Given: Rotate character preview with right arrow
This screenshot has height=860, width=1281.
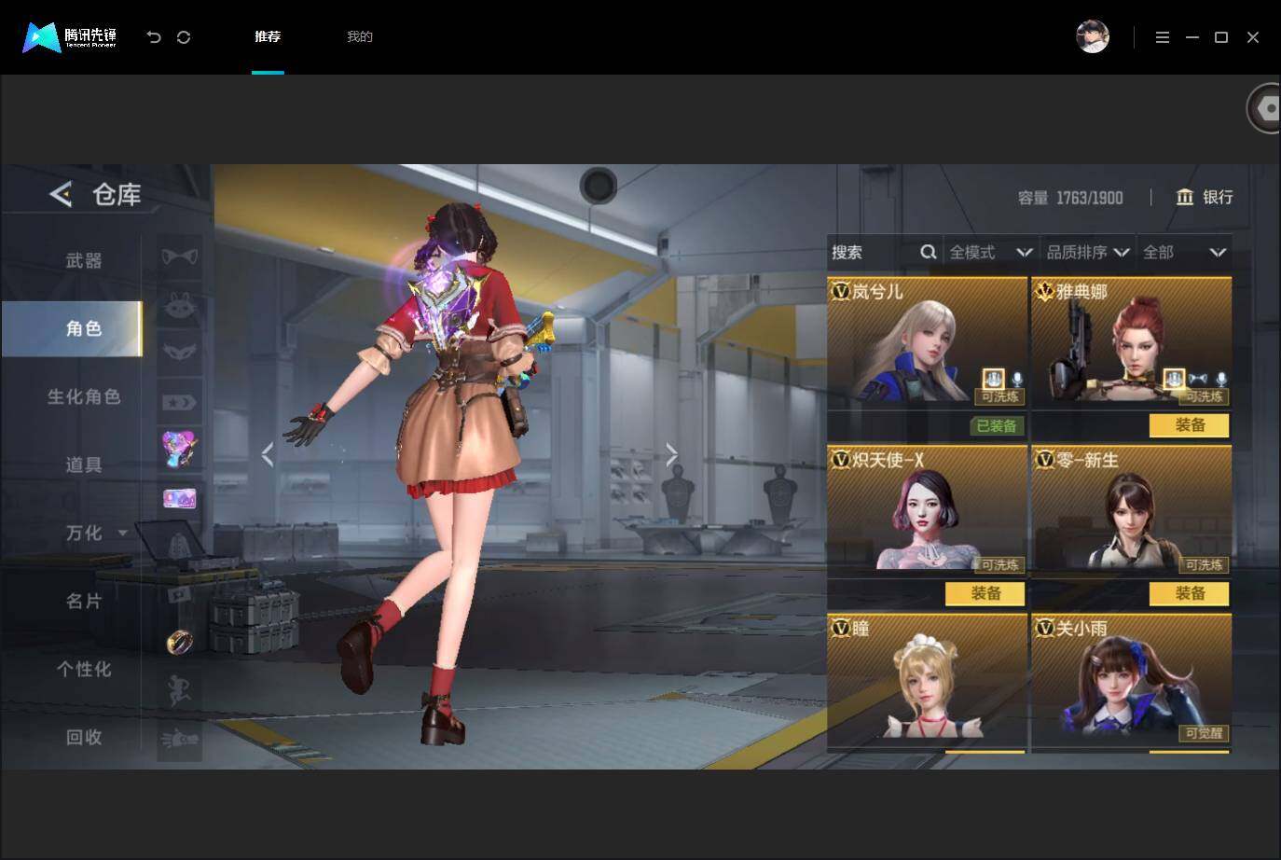Looking at the screenshot, I should pyautogui.click(x=672, y=454).
